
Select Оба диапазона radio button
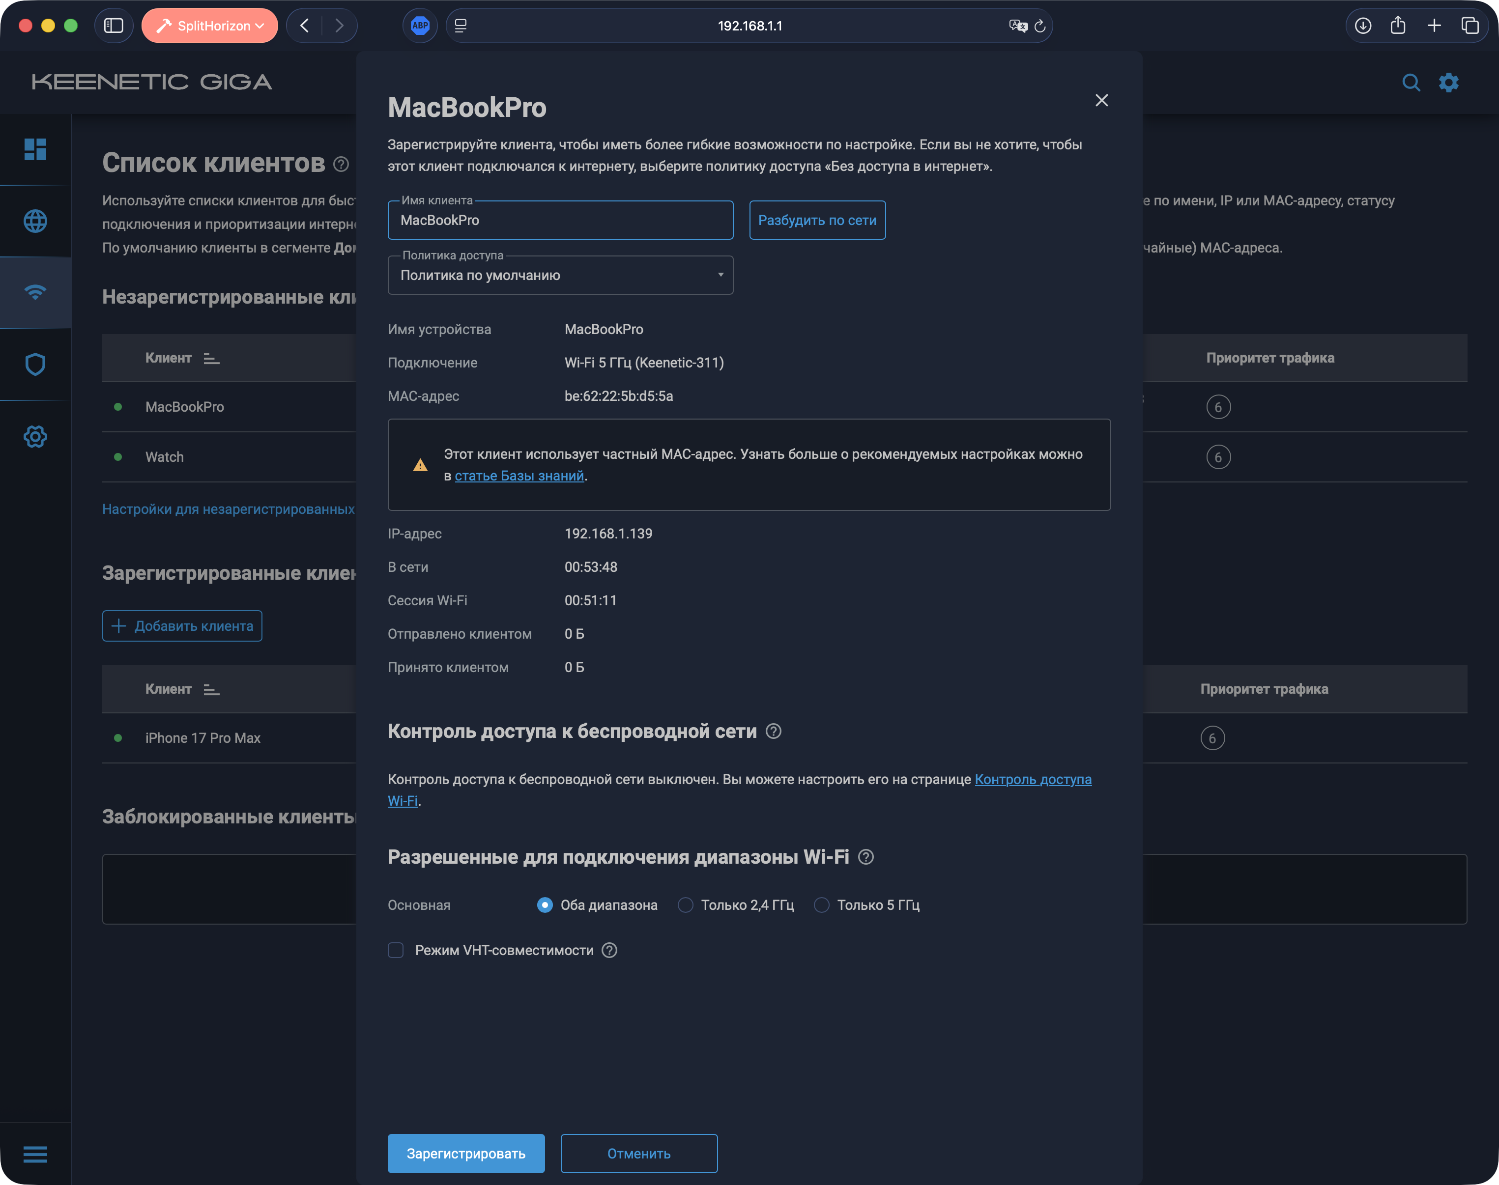tap(545, 905)
